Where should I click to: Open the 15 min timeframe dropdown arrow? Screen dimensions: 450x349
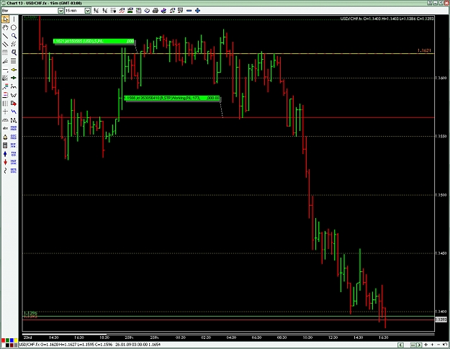[88, 11]
